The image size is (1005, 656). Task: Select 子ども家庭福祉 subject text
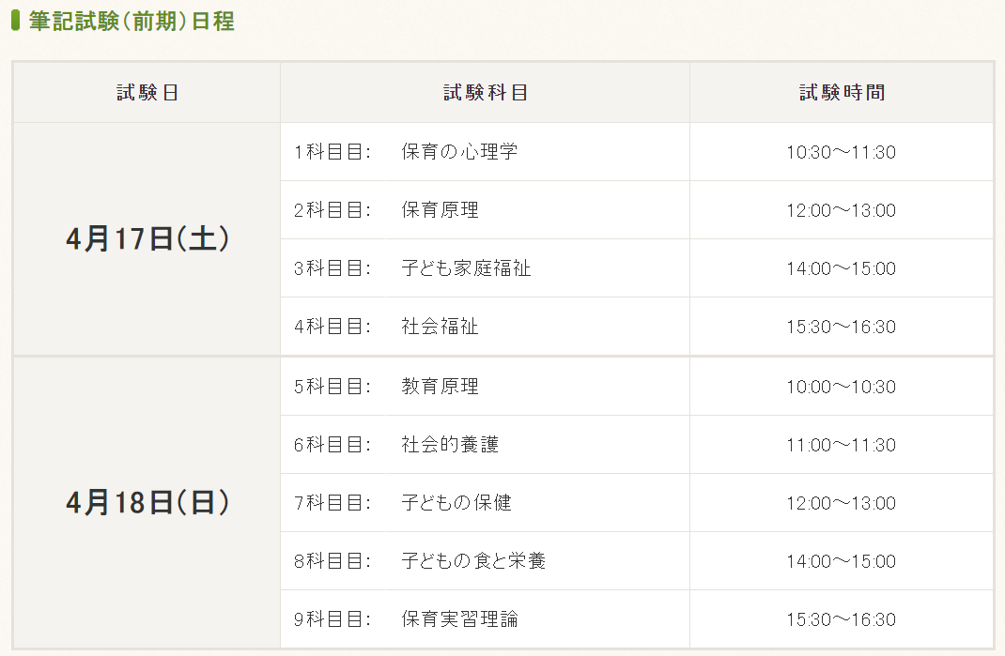click(466, 268)
